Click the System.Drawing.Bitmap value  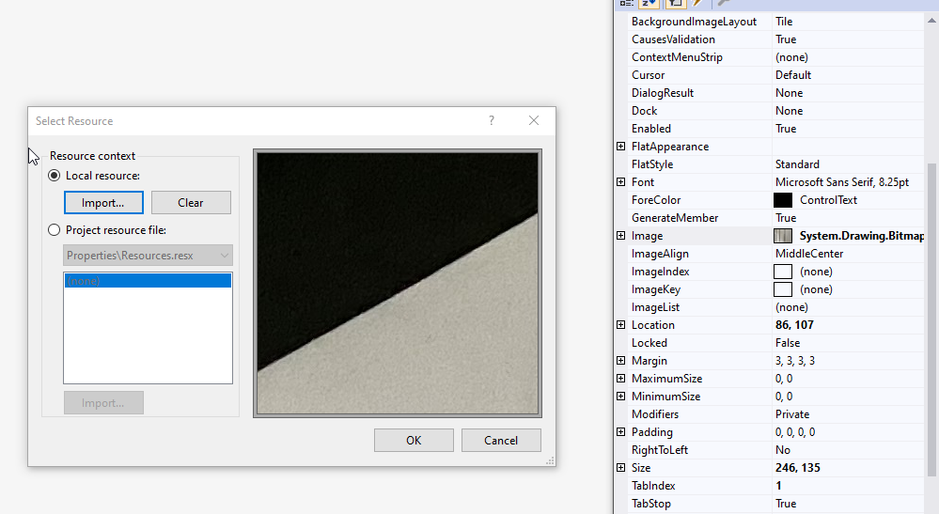tap(862, 236)
